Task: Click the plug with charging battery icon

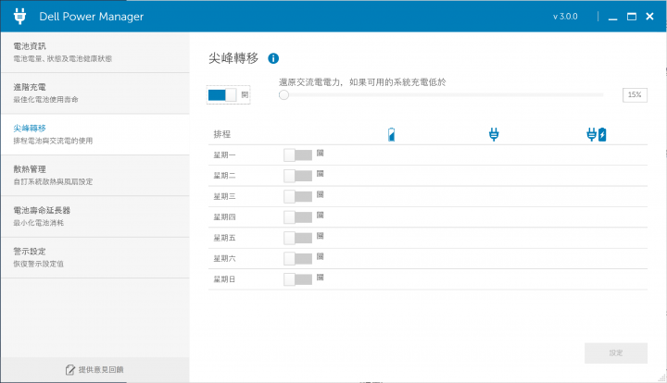Action: [x=597, y=134]
